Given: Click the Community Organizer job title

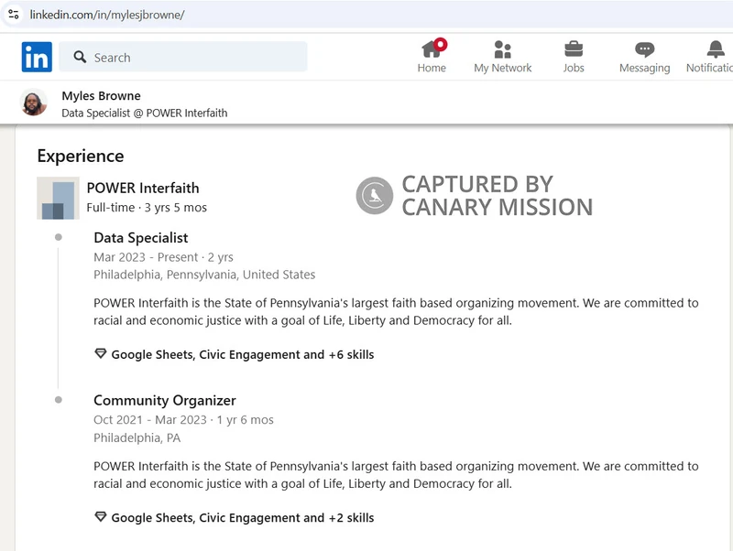Looking at the screenshot, I should pos(165,400).
